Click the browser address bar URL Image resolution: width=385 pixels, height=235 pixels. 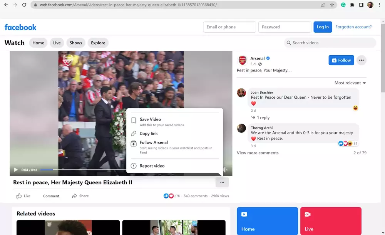pos(128,5)
